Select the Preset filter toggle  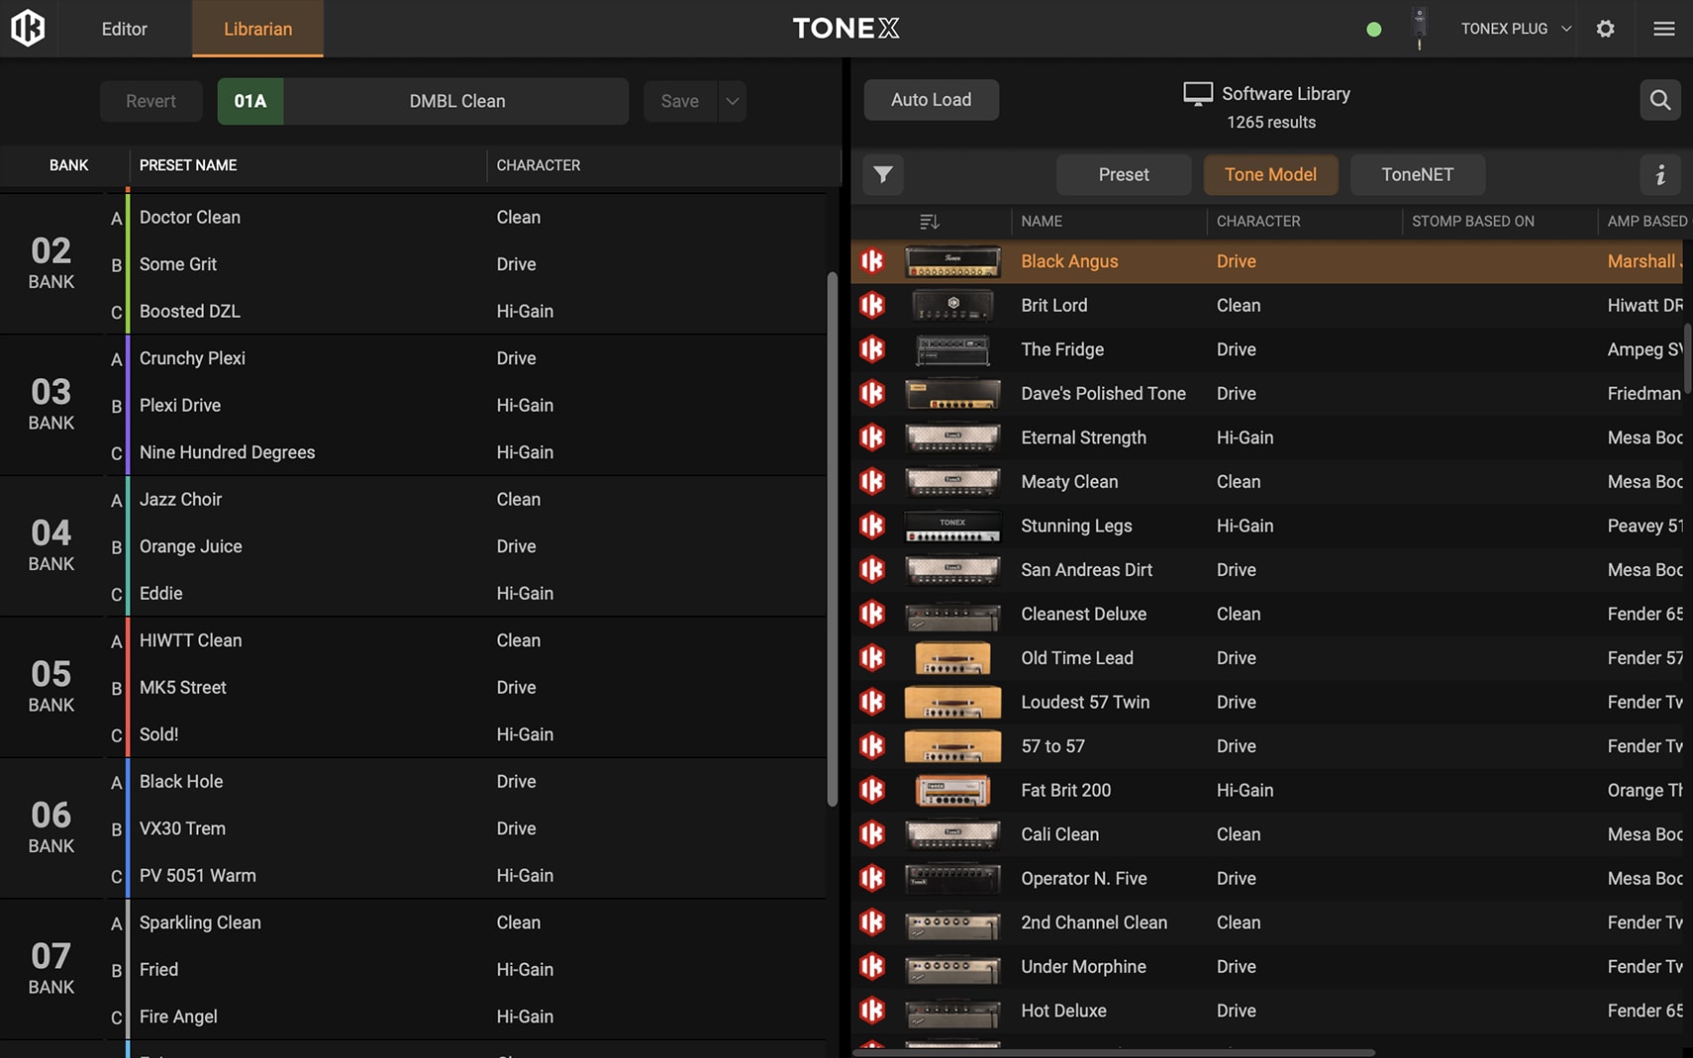1123,175
